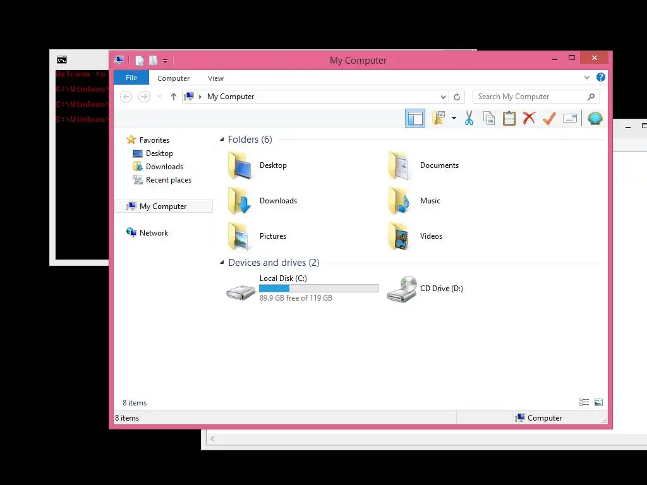This screenshot has width=647, height=485.
Task: Select My Computer in navigation pane
Action: point(164,207)
